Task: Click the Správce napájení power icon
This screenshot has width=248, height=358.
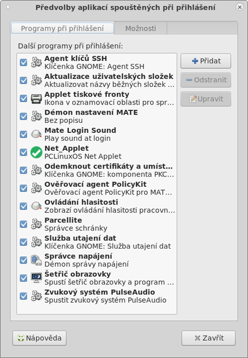Action: (x=36, y=260)
